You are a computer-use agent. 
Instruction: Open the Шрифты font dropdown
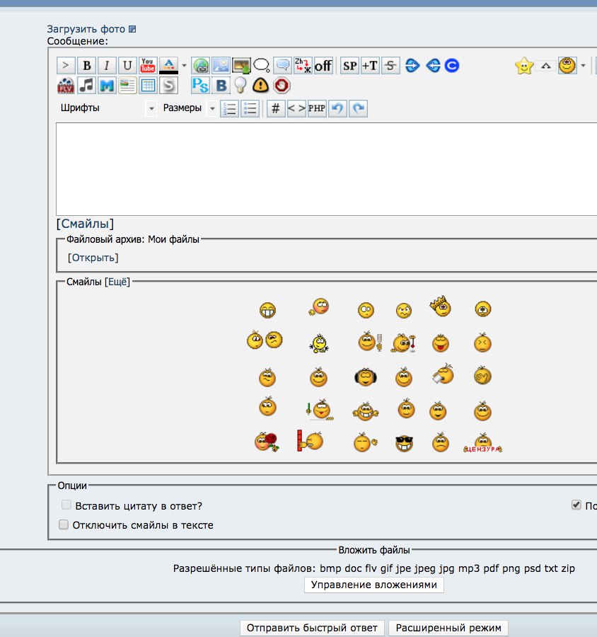(151, 108)
